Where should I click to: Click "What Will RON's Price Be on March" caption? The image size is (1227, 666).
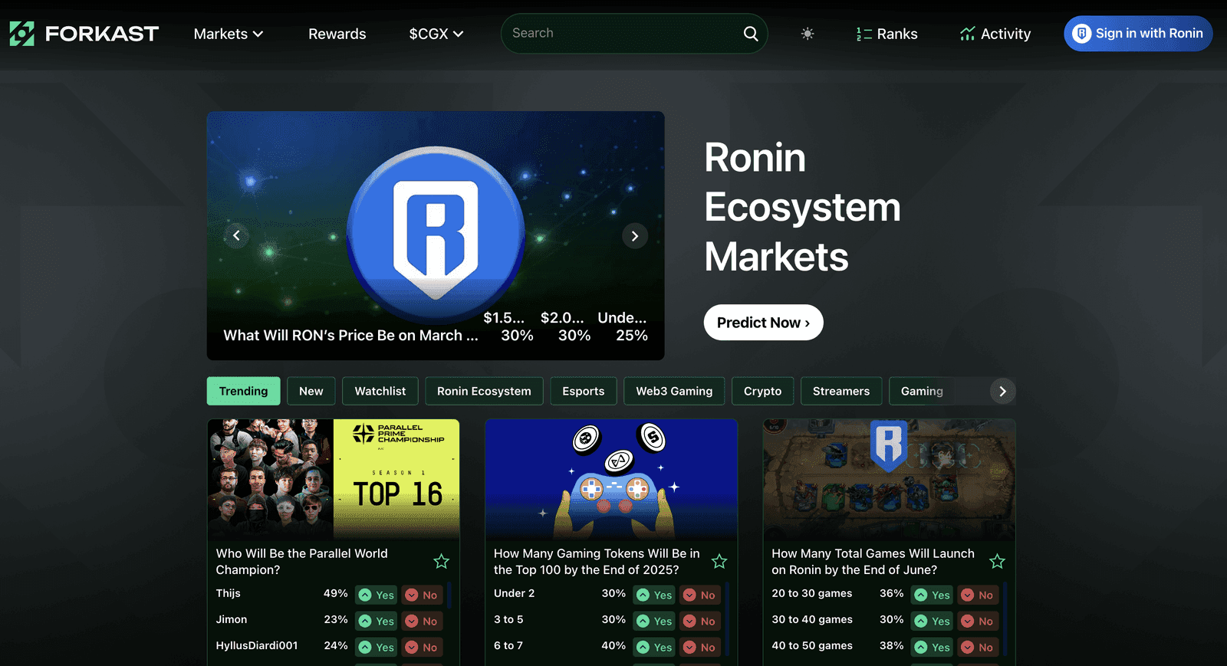tap(350, 335)
